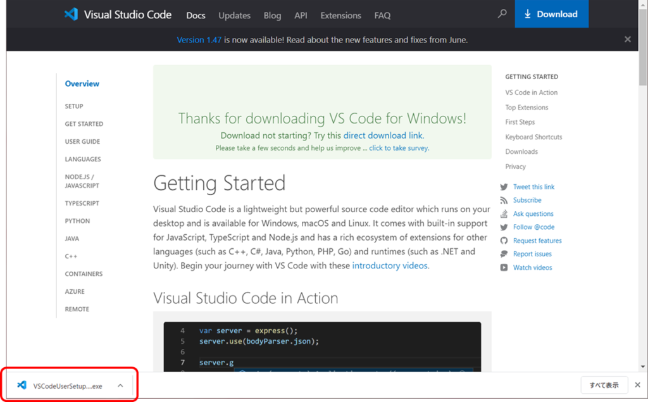The width and height of the screenshot is (648, 402).
Task: Click the Ask questions link
Action: [x=533, y=214]
